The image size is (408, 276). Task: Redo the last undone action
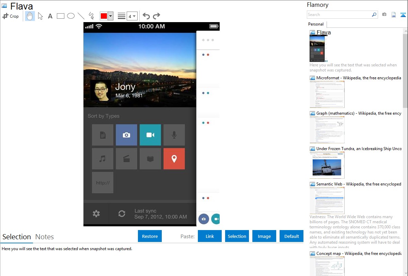click(x=156, y=16)
